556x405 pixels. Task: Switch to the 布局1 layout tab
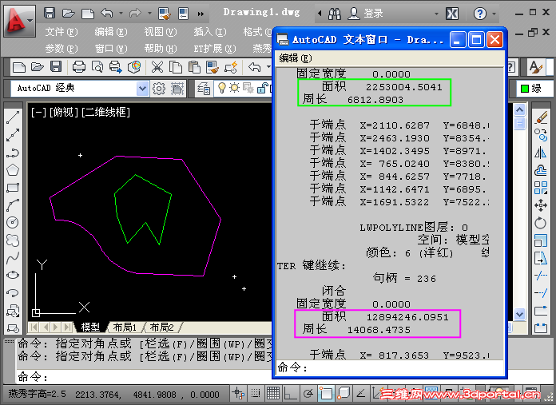(125, 327)
